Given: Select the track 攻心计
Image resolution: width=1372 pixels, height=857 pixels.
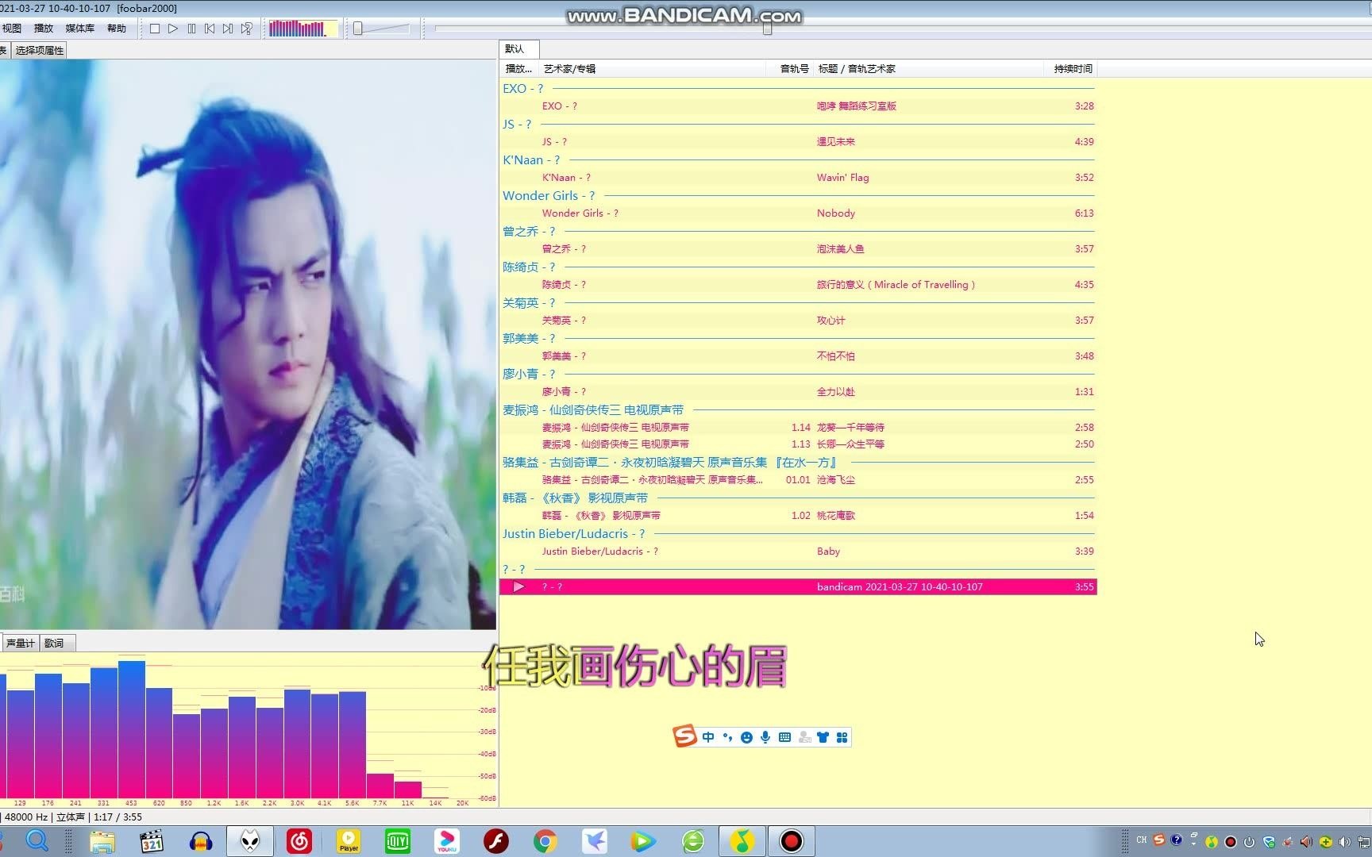Looking at the screenshot, I should point(798,321).
